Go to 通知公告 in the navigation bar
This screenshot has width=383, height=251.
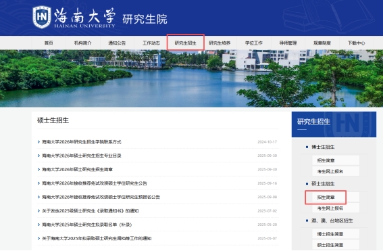tap(117, 43)
